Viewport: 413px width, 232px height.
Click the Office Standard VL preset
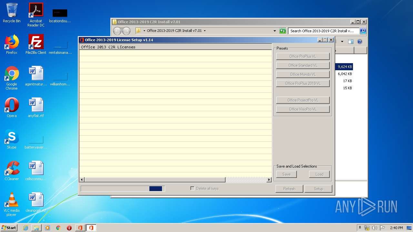[x=303, y=65]
